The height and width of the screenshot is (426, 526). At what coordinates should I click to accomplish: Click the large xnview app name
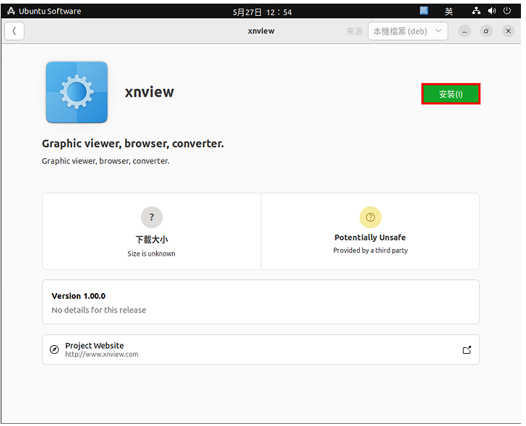150,93
